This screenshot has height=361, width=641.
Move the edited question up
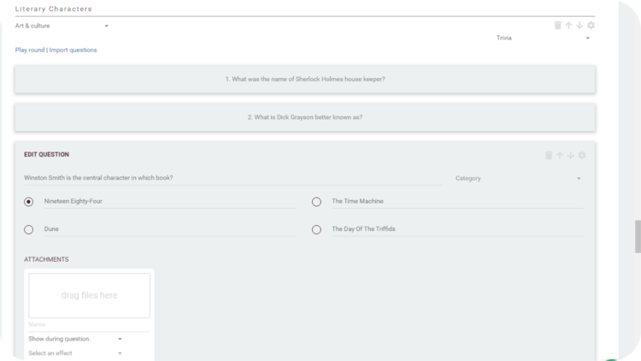click(560, 156)
